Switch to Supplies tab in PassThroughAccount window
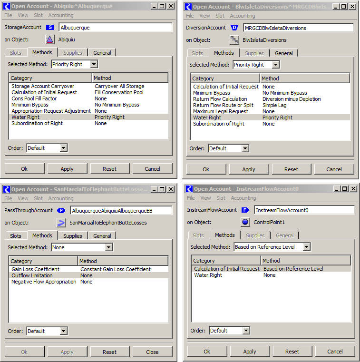360x362 pixels. pos(72,236)
